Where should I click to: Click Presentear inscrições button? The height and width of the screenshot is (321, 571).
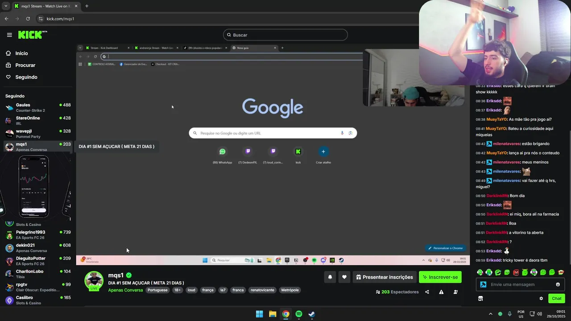pos(385,277)
